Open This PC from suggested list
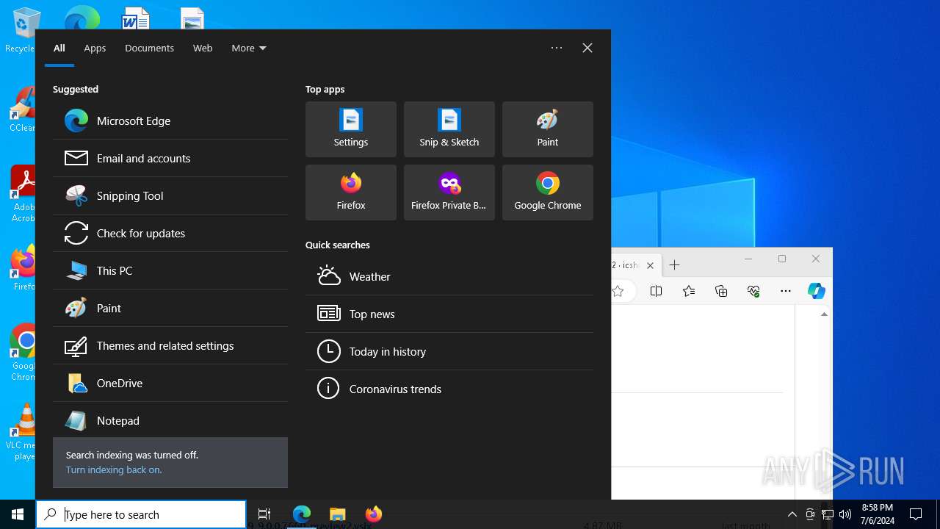940x529 pixels. click(x=170, y=270)
